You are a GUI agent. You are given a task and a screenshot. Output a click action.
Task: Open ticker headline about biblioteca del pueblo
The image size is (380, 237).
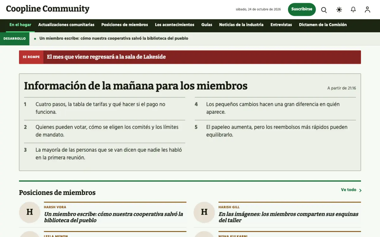click(x=114, y=39)
